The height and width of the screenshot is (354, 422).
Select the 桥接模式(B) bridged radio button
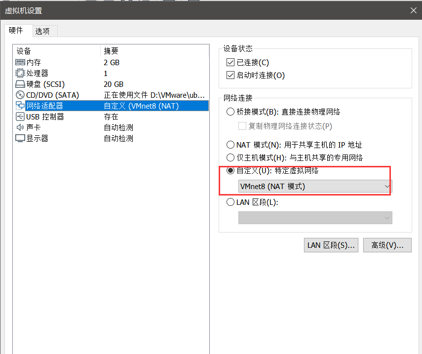click(x=230, y=112)
